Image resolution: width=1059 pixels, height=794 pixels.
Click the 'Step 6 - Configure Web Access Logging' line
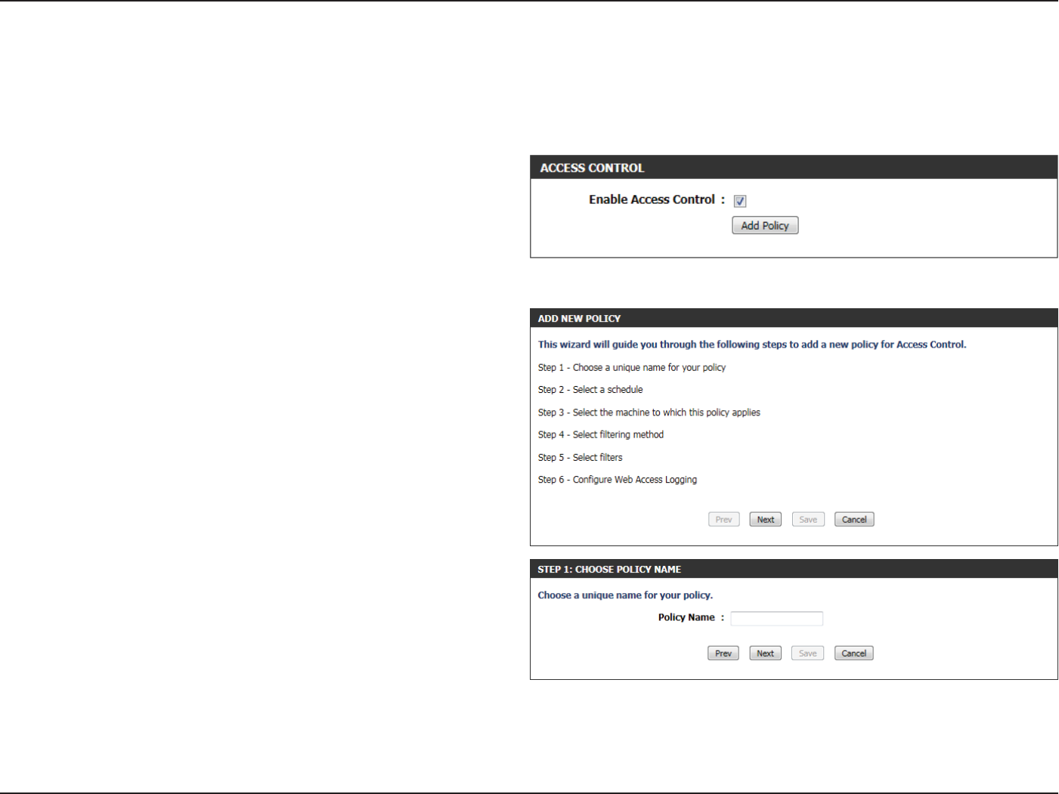(x=618, y=480)
